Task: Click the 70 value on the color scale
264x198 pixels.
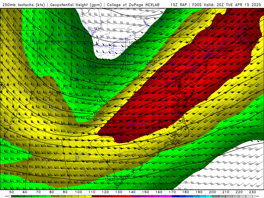Action: pos(38,192)
